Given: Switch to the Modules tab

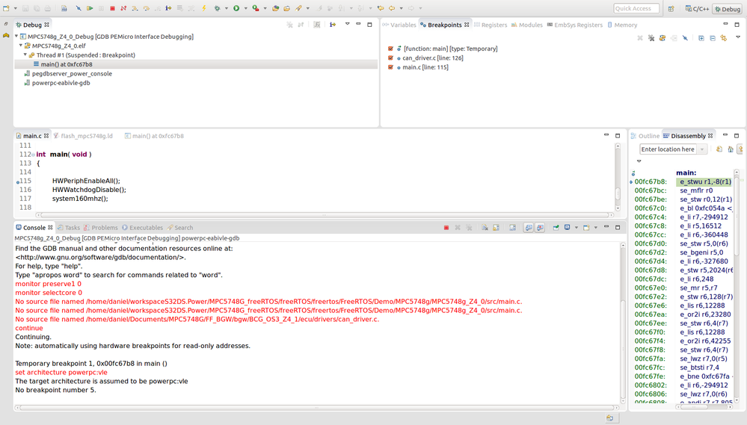Looking at the screenshot, I should (x=527, y=25).
